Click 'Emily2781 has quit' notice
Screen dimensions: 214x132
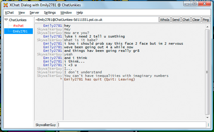tap(99, 79)
